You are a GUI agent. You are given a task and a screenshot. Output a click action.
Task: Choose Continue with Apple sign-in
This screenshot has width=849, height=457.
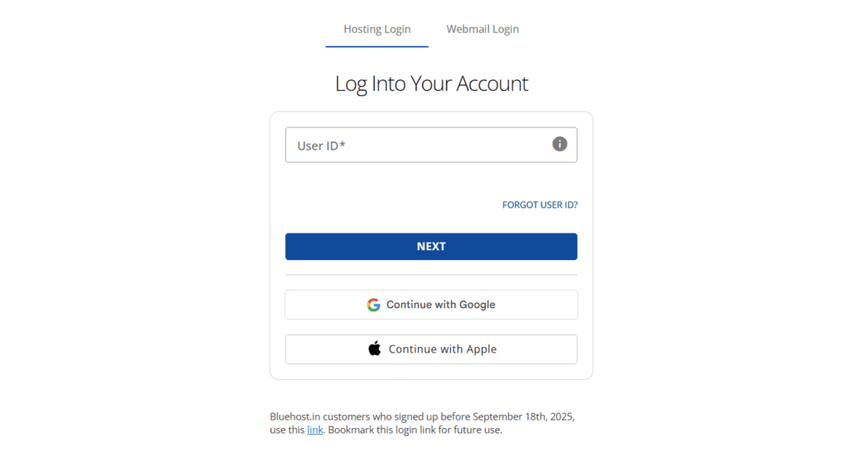pyautogui.click(x=431, y=349)
